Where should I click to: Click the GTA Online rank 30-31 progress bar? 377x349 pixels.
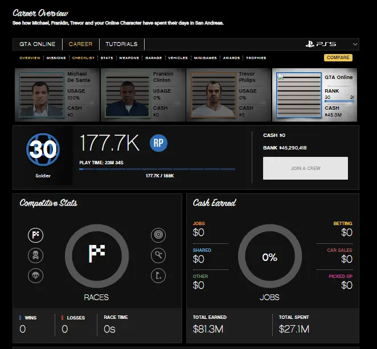coord(339,101)
